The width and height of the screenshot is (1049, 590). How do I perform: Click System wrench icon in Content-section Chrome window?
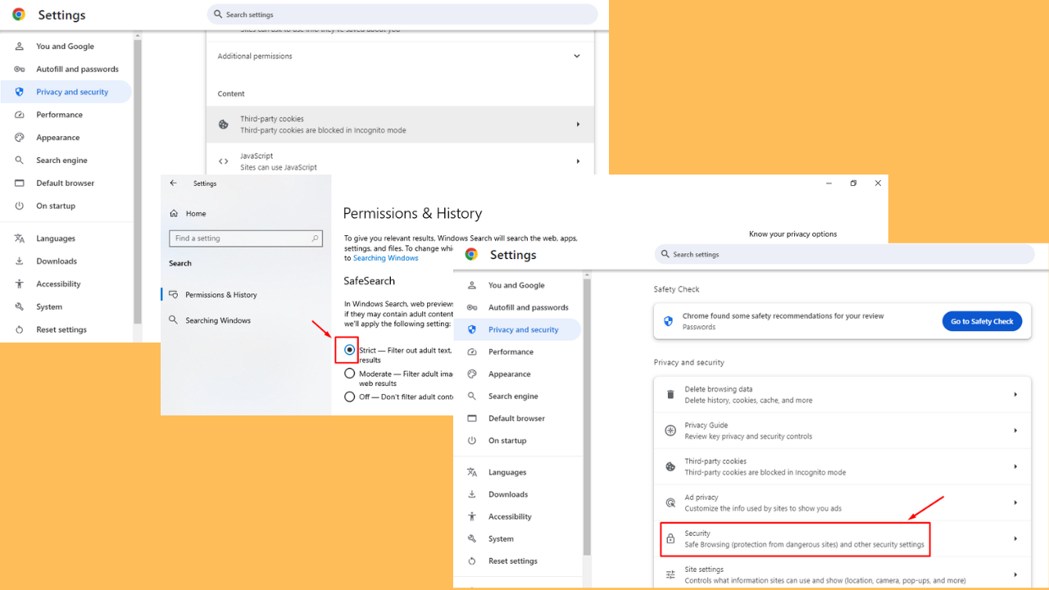coord(20,307)
